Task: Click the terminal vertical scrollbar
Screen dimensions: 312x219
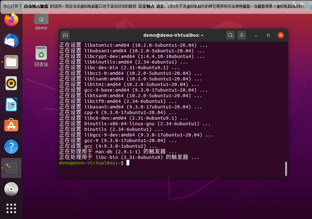Action: pos(286,169)
